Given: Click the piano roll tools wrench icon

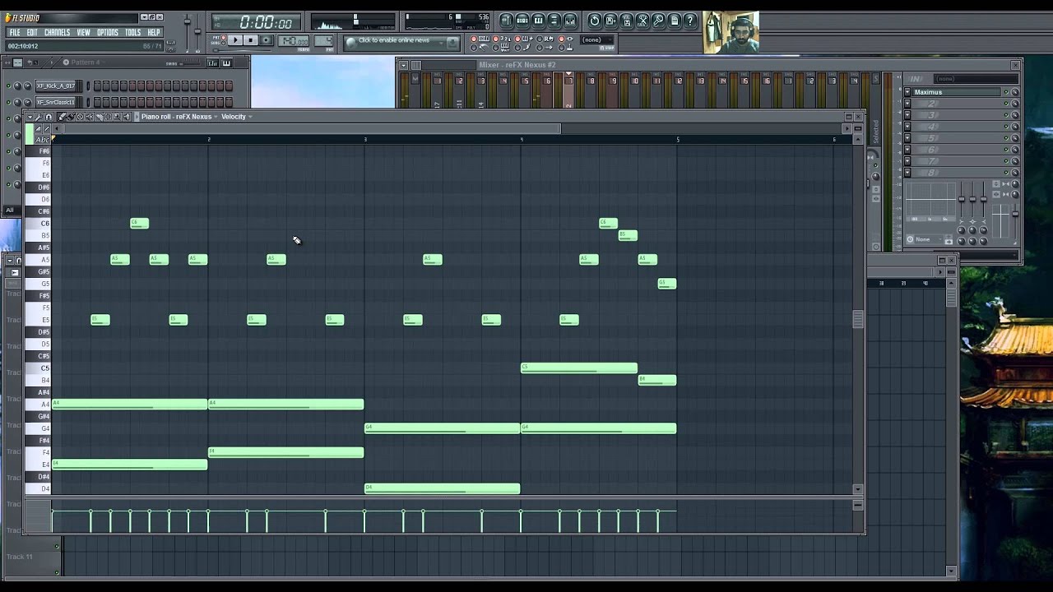Looking at the screenshot, I should click(39, 117).
